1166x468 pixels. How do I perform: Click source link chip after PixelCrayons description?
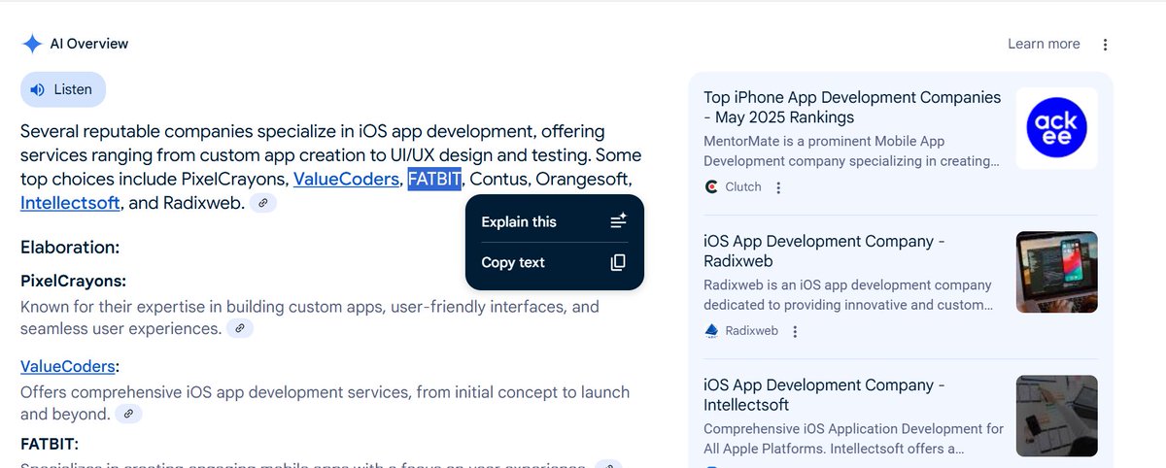(x=240, y=329)
